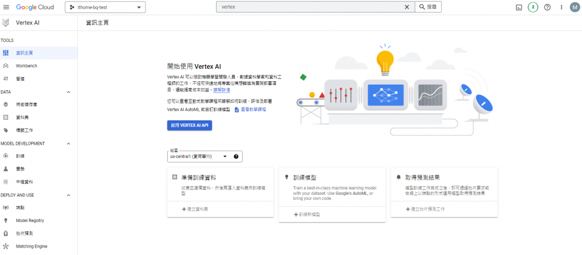Click the 開始使用 Vertex AI heading
Image resolution: width=582 pixels, height=255 pixels.
pos(194,66)
